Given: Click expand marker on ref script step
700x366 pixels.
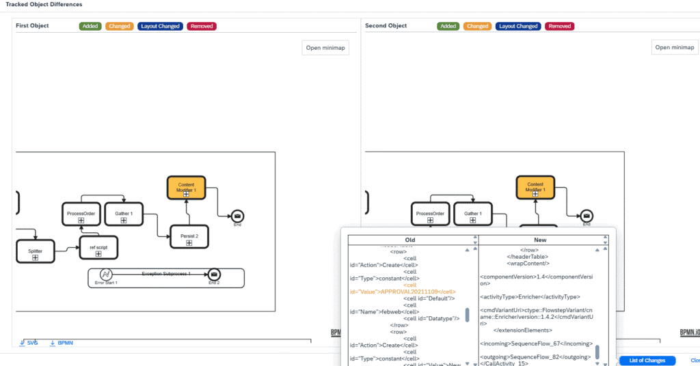Looking at the screenshot, I should click(x=98, y=254).
